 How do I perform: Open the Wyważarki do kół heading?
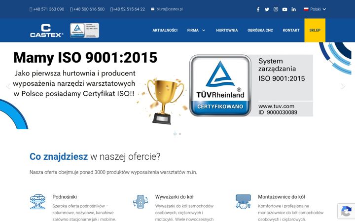tap(175, 197)
